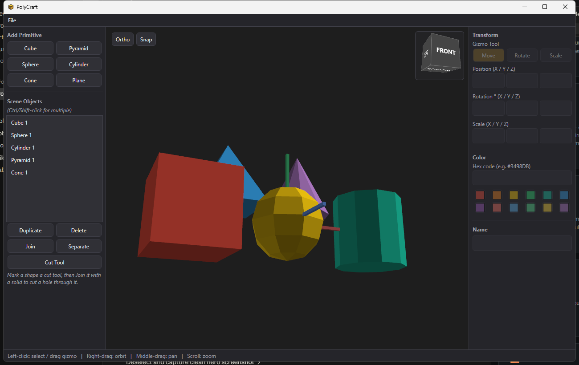
Task: Click the 'Scroll: zoom' status bar hint
Action: click(201, 356)
